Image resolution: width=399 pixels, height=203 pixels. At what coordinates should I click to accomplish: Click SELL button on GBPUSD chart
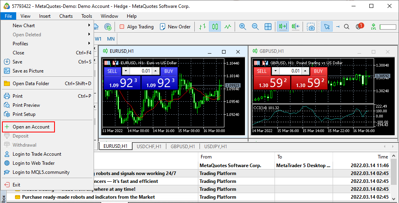262,71
